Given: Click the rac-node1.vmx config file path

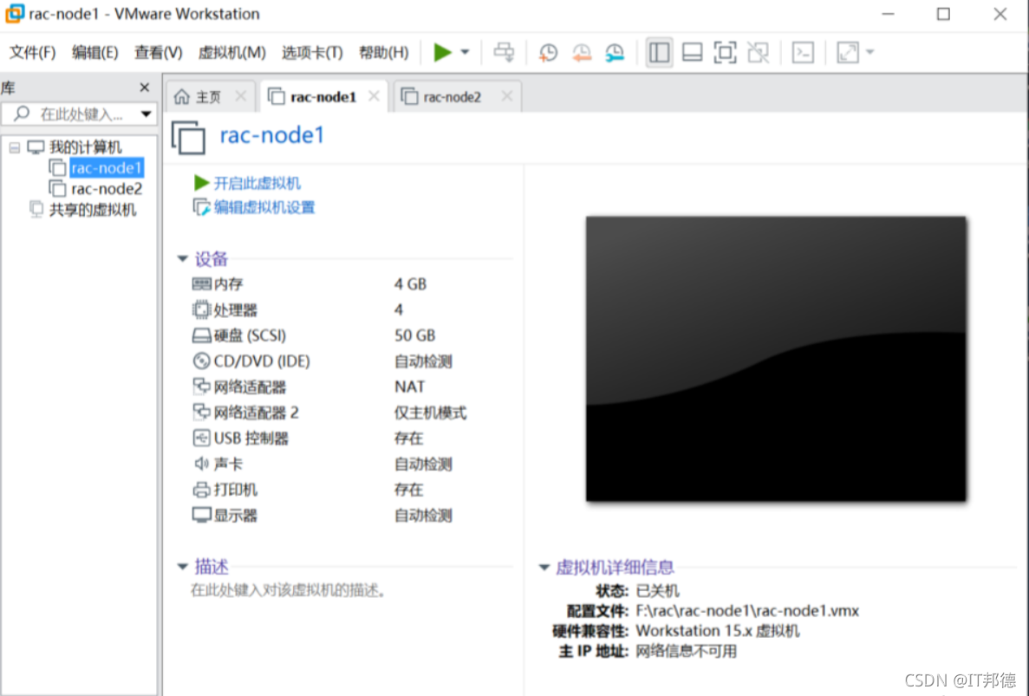Looking at the screenshot, I should (747, 611).
